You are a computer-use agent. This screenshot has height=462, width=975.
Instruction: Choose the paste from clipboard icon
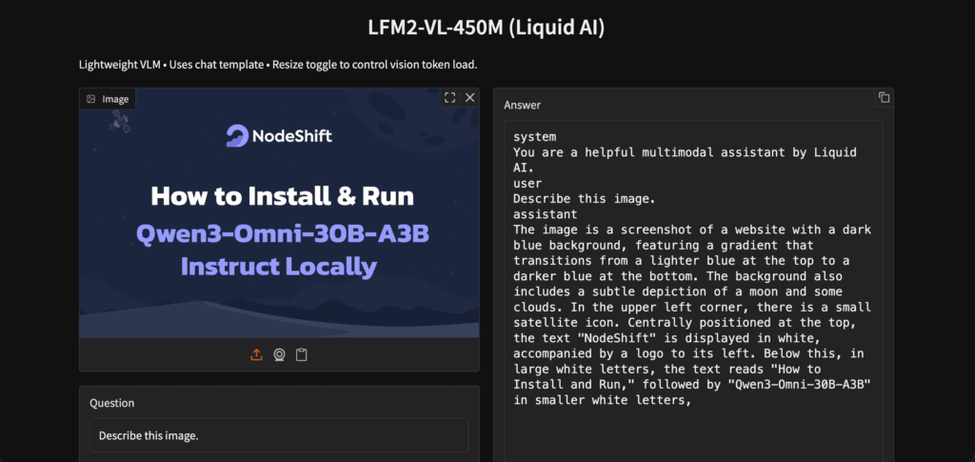click(302, 354)
